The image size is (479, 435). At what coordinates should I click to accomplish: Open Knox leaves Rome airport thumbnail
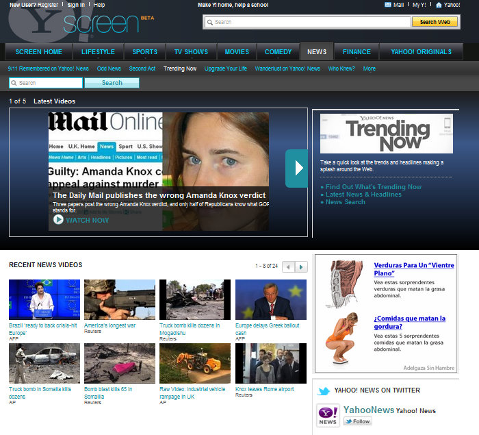(x=271, y=363)
